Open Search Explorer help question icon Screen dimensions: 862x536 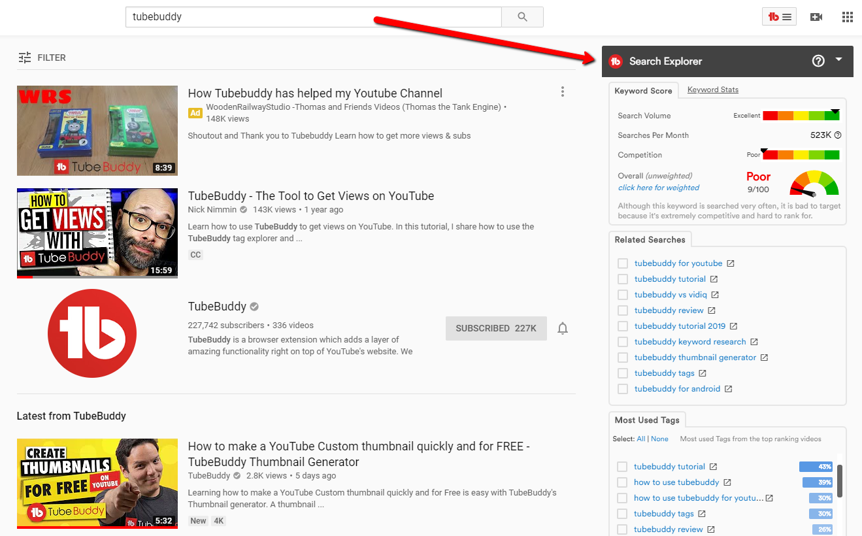818,61
